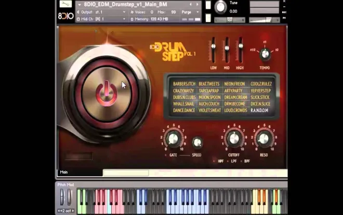Click the CUTOFF knob
This screenshot has width=343, height=215.
[x=234, y=138]
